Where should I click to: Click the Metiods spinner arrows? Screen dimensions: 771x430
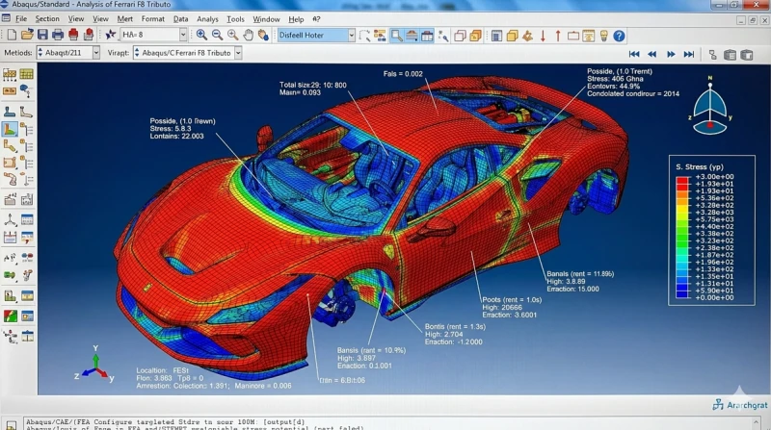(40, 53)
